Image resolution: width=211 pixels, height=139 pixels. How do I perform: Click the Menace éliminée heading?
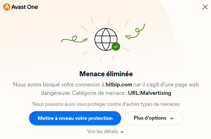coord(106,74)
